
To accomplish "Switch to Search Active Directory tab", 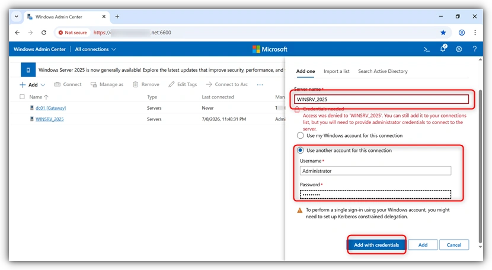I will 383,71.
